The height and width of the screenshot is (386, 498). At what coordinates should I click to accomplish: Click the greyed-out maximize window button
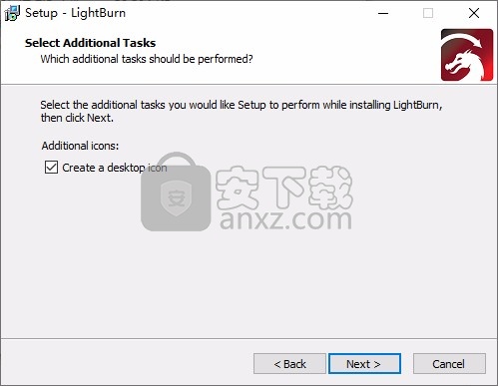428,13
